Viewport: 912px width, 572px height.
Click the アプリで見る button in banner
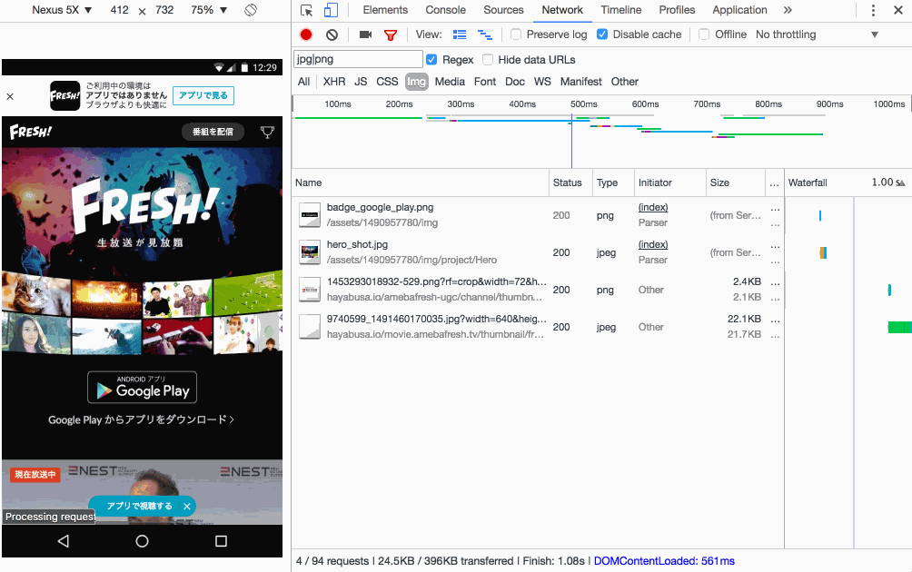[203, 96]
